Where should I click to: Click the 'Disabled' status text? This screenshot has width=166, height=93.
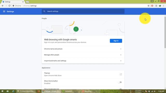(47, 83)
